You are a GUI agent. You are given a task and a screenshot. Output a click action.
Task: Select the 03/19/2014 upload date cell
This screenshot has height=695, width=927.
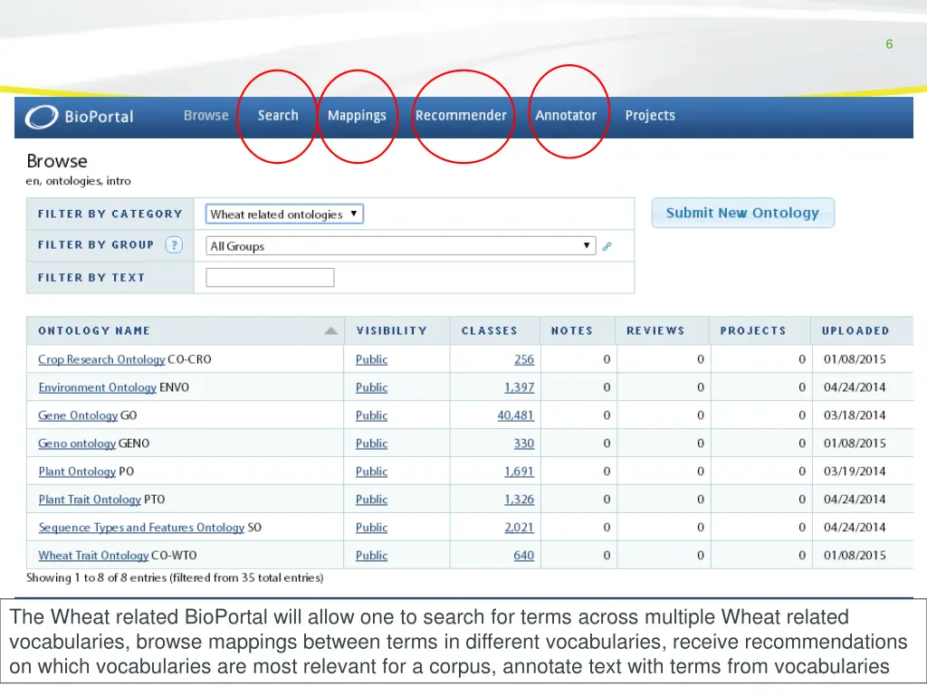click(855, 471)
